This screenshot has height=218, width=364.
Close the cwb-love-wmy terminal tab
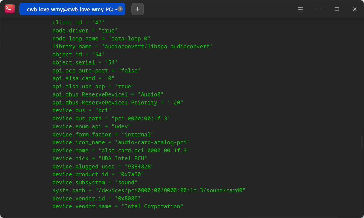pos(120,9)
